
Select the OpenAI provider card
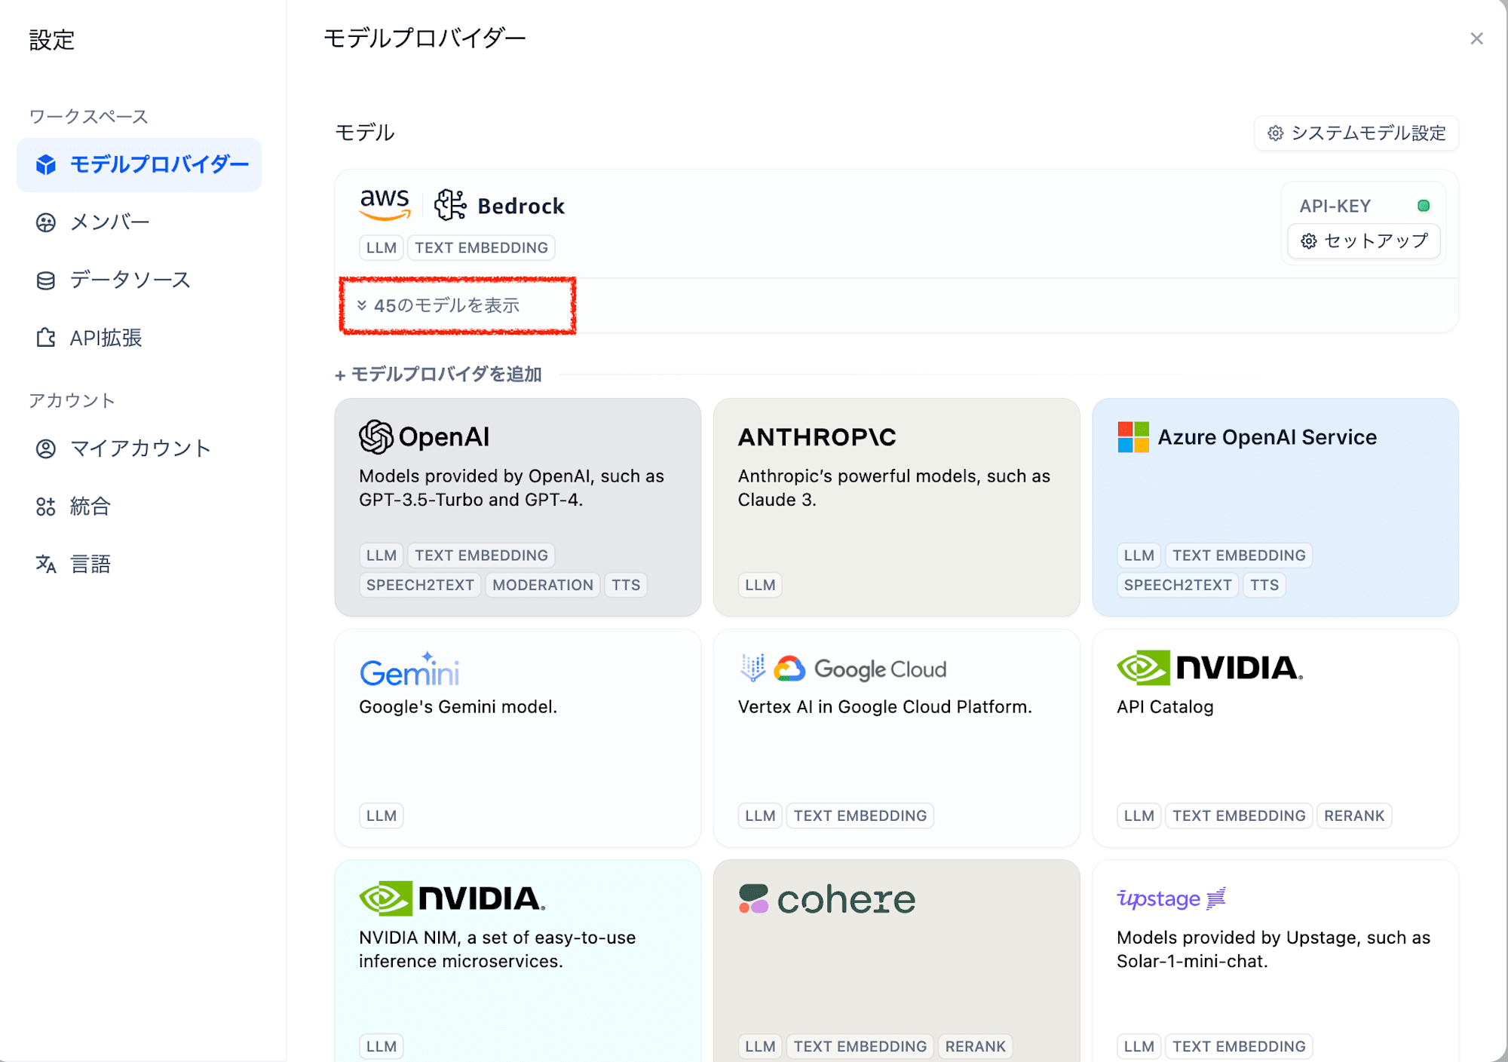[x=518, y=507]
